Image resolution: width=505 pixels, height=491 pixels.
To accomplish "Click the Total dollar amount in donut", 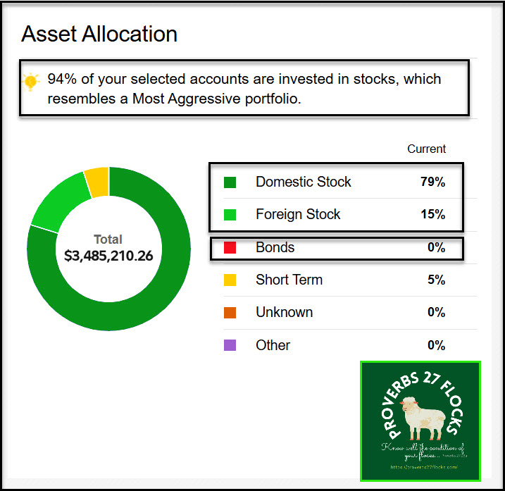I will click(x=108, y=254).
